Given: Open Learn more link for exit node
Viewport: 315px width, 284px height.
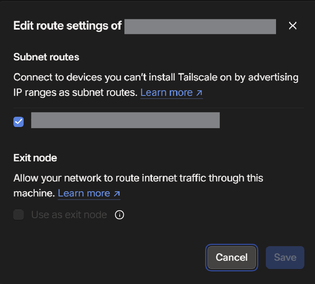Looking at the screenshot, I should 84,193.
